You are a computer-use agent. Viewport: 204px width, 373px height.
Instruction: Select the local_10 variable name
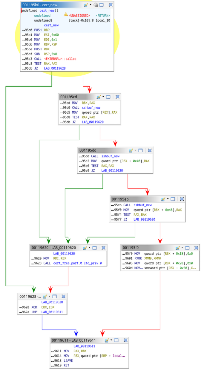pos(103,20)
